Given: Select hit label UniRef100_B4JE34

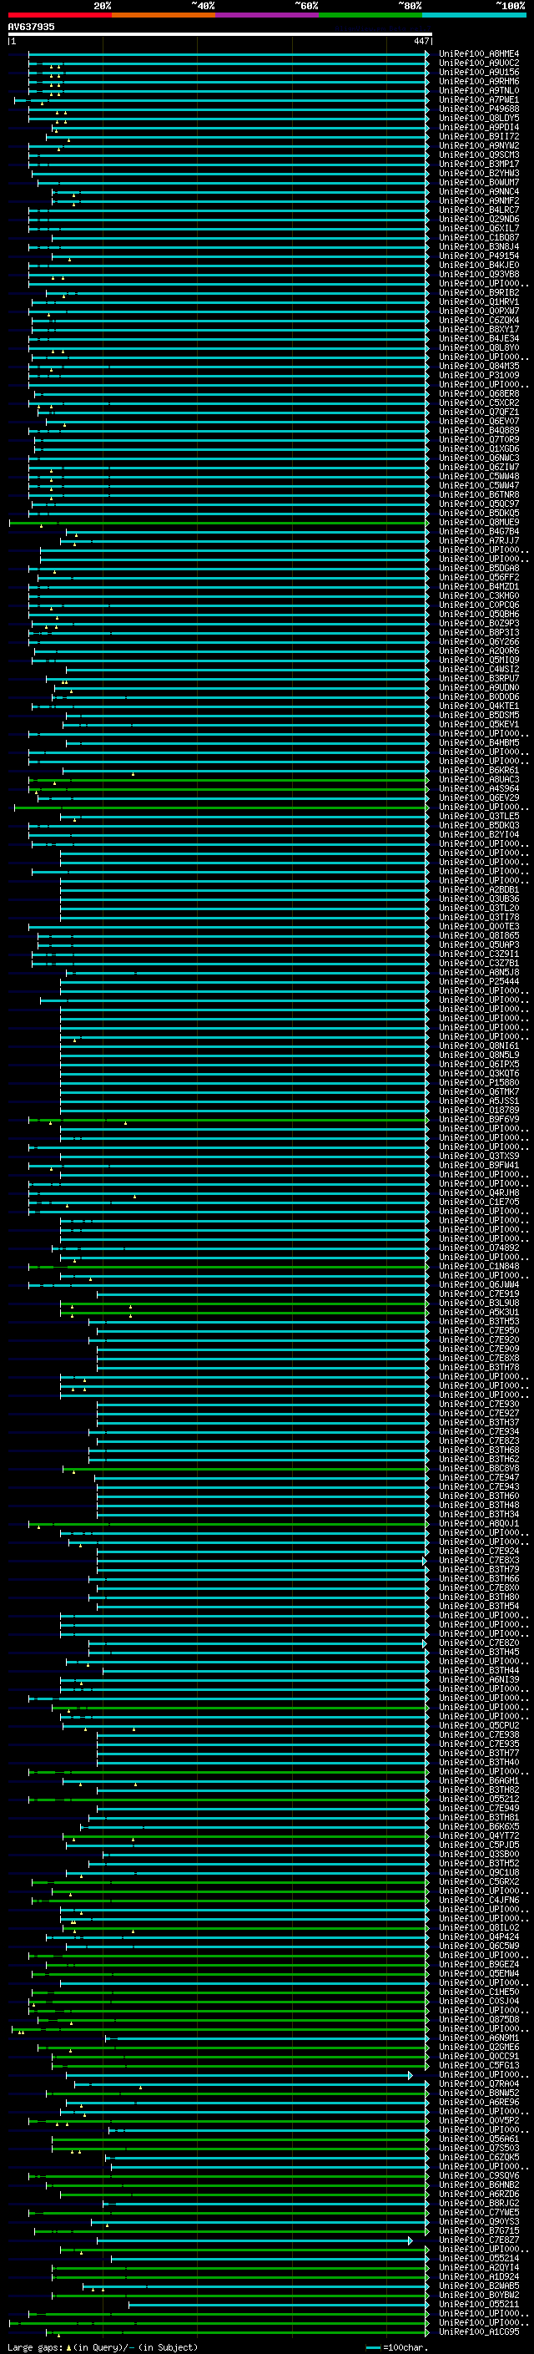Looking at the screenshot, I should (479, 338).
